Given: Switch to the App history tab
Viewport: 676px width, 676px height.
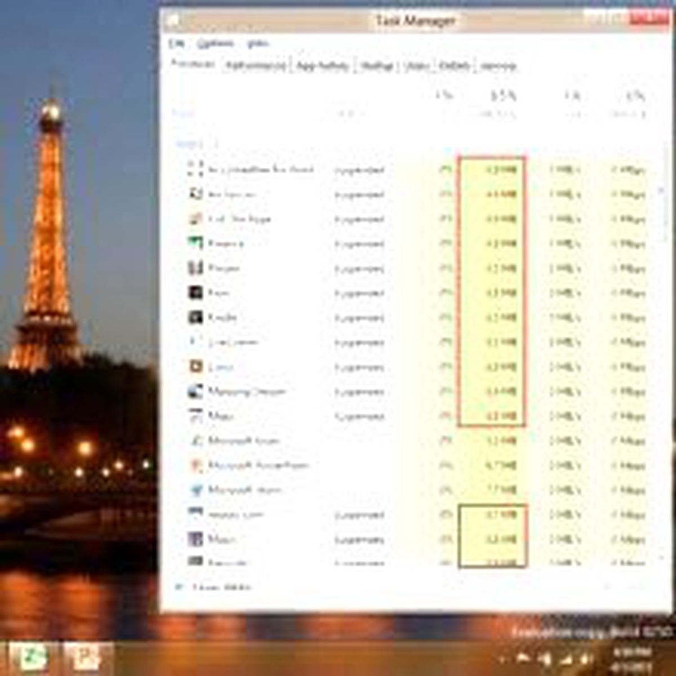Looking at the screenshot, I should pyautogui.click(x=323, y=66).
